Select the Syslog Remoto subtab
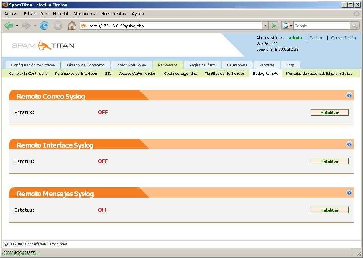 pyautogui.click(x=266, y=73)
